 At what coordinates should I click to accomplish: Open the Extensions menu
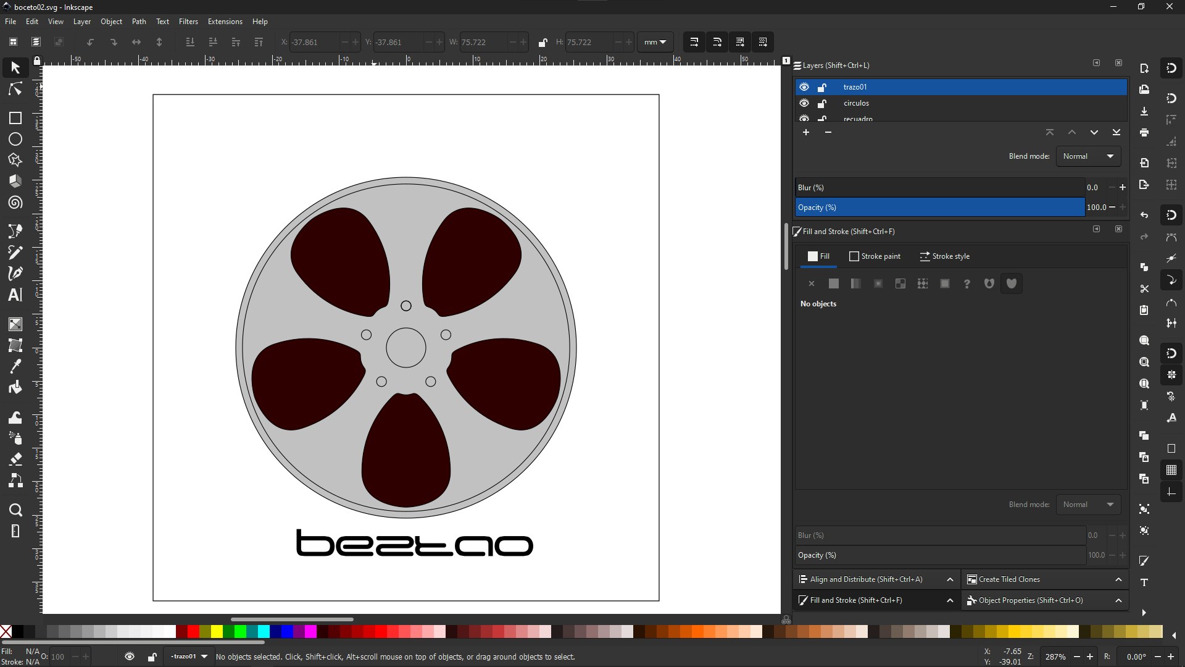pos(225,22)
